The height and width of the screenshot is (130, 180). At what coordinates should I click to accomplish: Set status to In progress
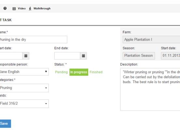pyautogui.click(x=79, y=72)
